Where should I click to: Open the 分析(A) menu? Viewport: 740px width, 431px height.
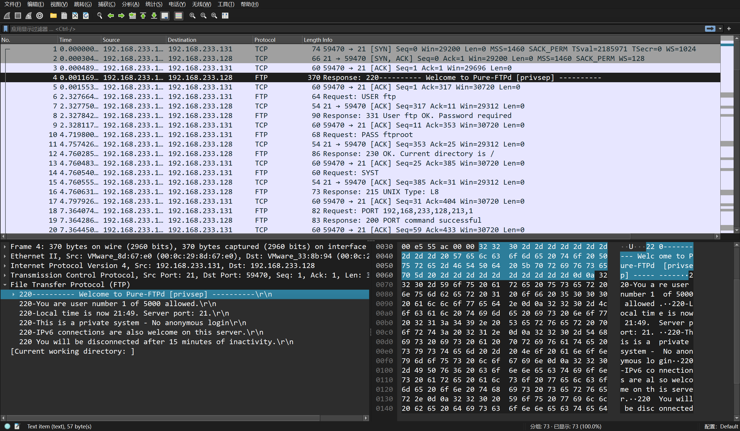tap(130, 4)
